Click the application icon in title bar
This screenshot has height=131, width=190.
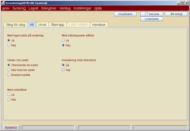tap(3, 3)
